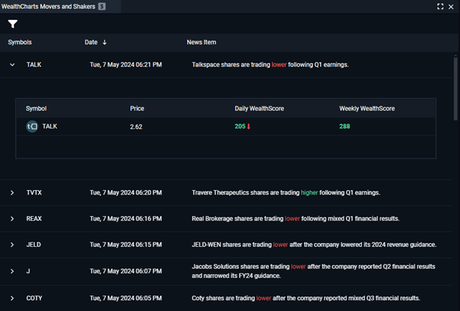Open the Coty shares news item
The height and width of the screenshot is (311, 460).
[306, 298]
